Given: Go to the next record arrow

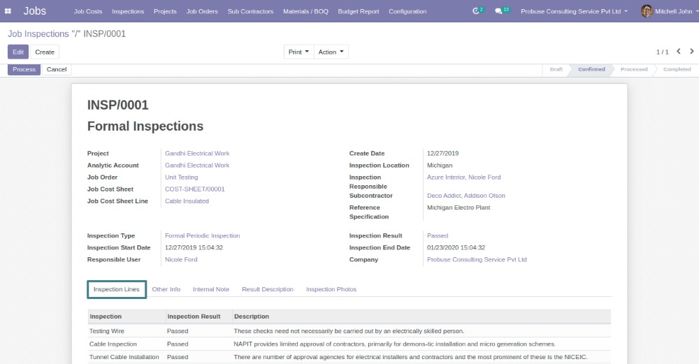Looking at the screenshot, I should click(x=692, y=52).
